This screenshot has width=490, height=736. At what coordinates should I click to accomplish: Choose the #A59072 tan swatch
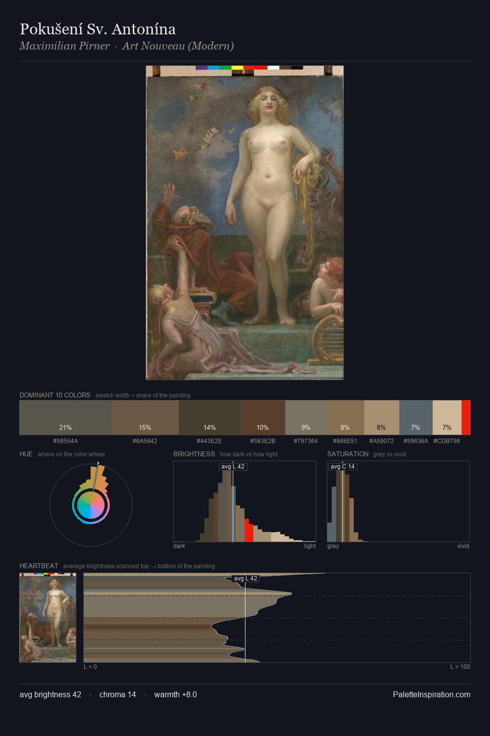[x=382, y=418]
